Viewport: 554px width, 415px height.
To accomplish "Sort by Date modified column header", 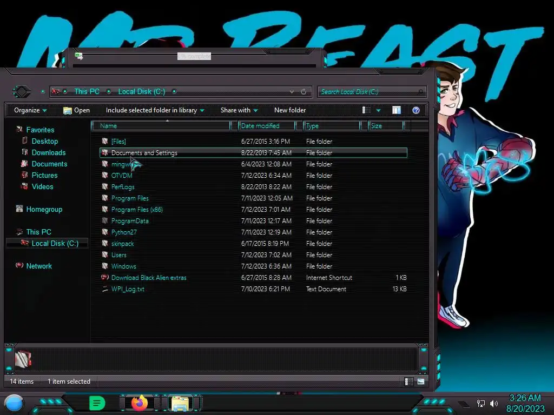I will click(x=267, y=125).
